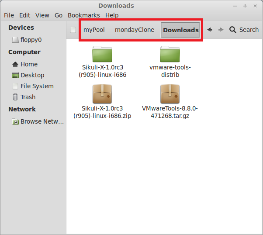The width and height of the screenshot is (263, 235).
Task: Click the Computer section heading
Action: pos(24,52)
